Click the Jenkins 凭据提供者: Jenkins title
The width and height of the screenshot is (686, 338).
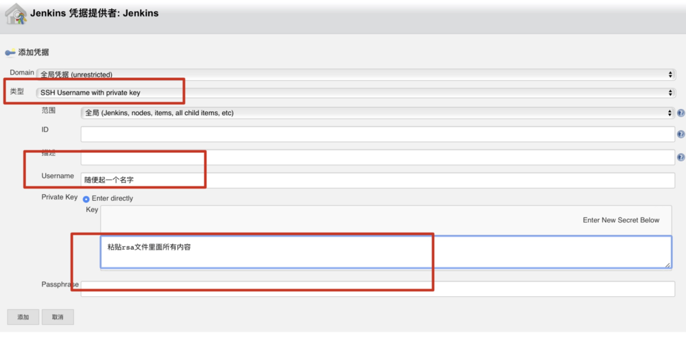pyautogui.click(x=94, y=13)
